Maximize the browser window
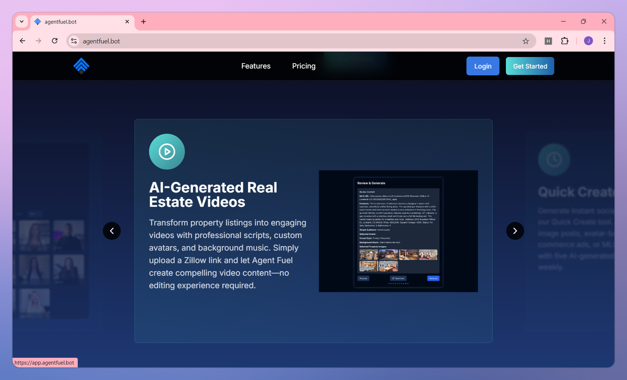Screen dimensions: 627x380 click(584, 21)
